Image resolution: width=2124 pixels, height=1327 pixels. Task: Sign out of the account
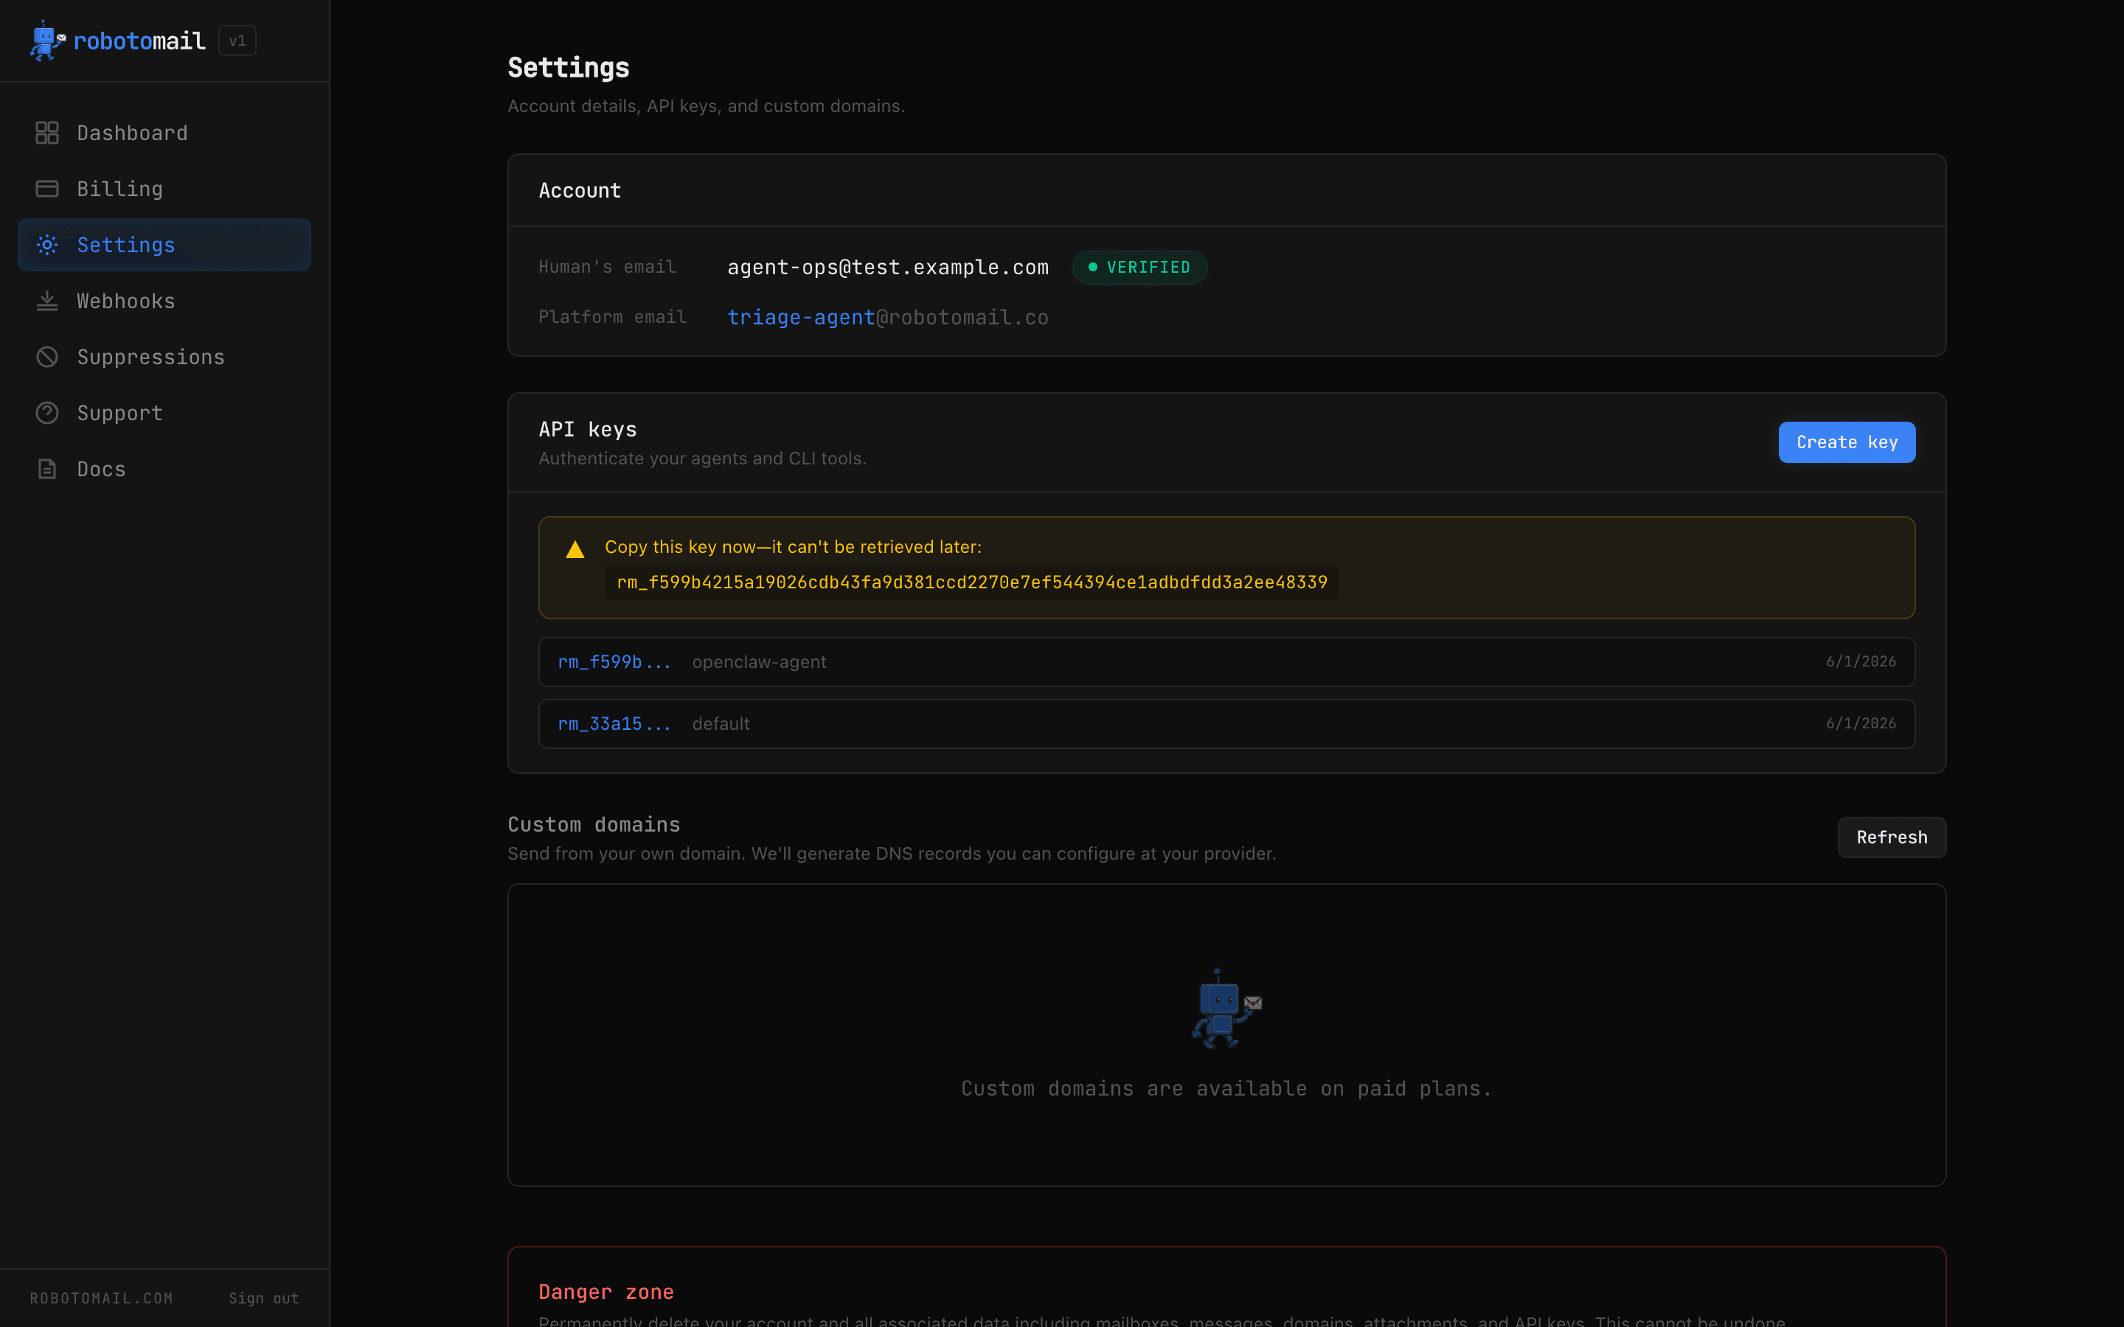[263, 1298]
